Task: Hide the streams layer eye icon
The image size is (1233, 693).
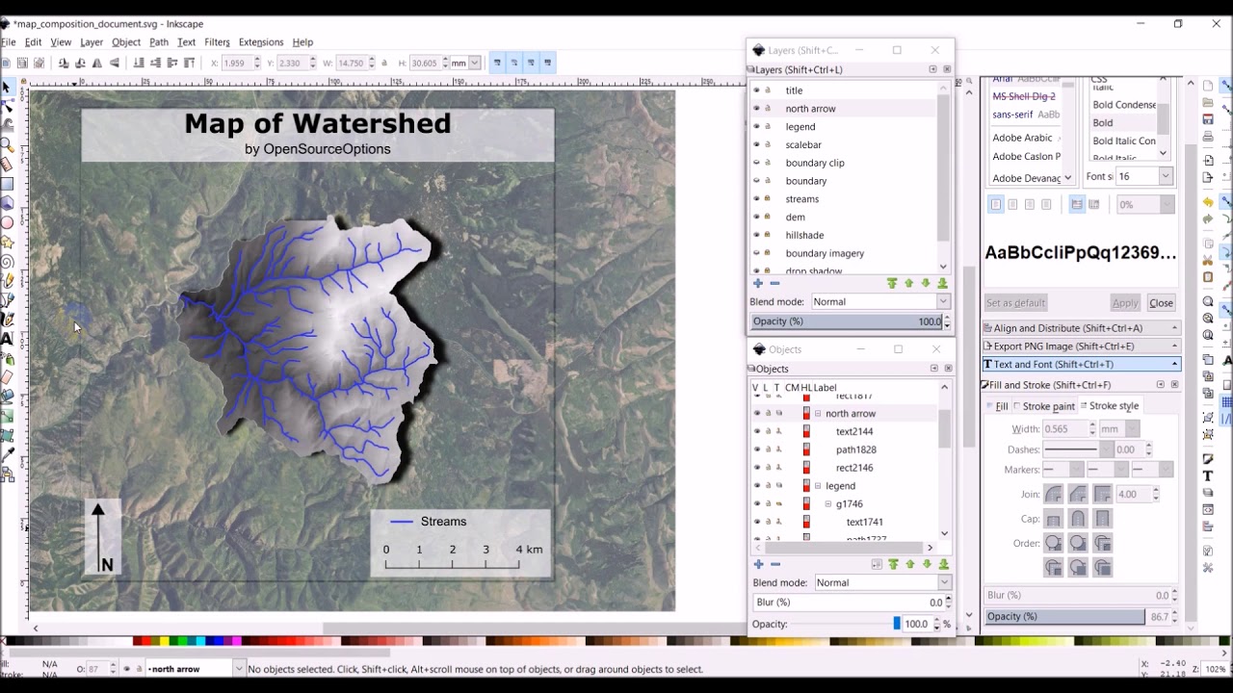Action: point(756,199)
